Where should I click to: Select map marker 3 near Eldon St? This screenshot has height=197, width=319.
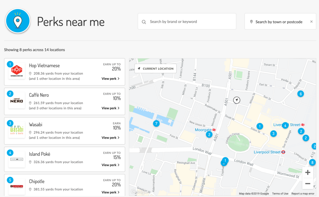tap(273, 134)
